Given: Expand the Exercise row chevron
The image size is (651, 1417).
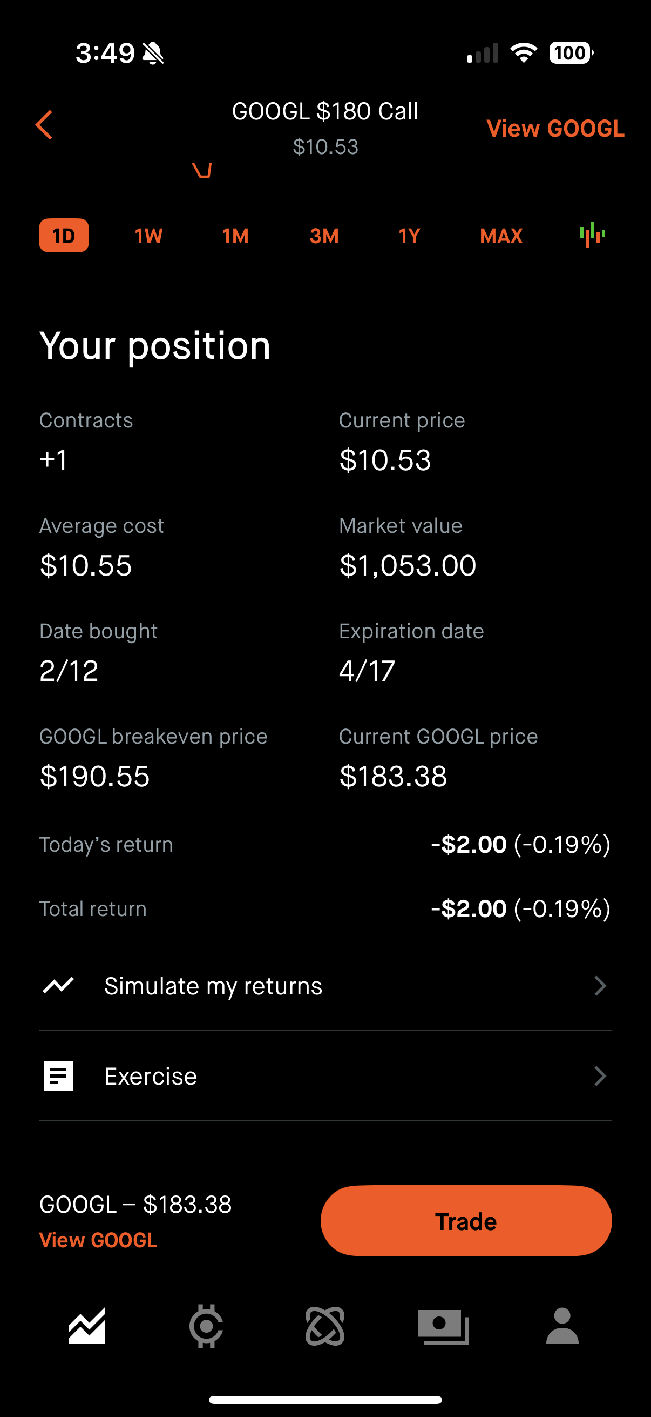Looking at the screenshot, I should 600,1076.
